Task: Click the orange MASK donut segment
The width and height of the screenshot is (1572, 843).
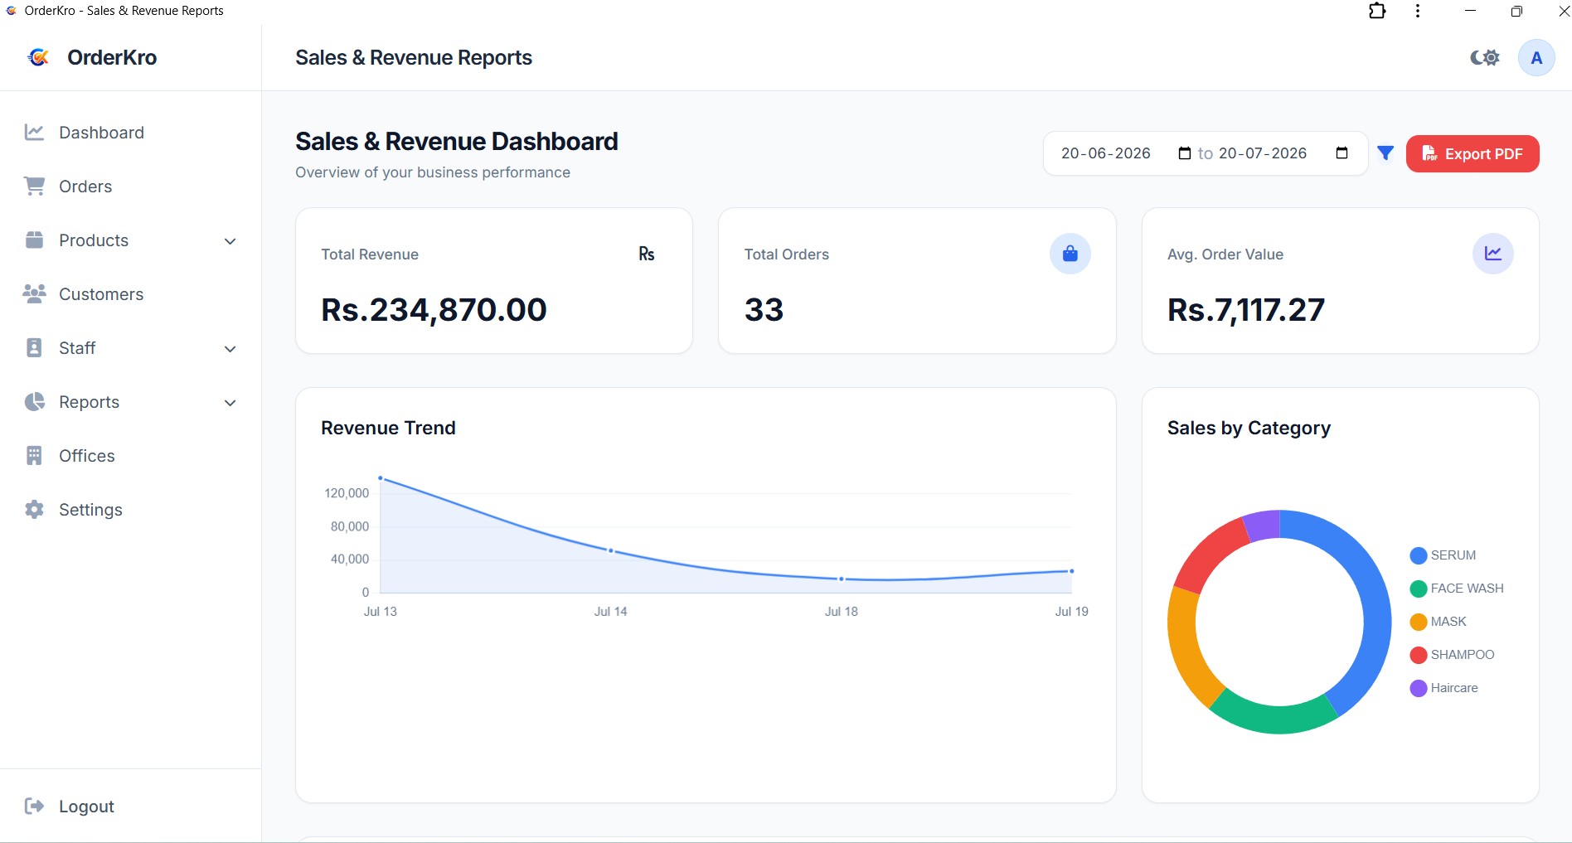Action: click(1184, 651)
